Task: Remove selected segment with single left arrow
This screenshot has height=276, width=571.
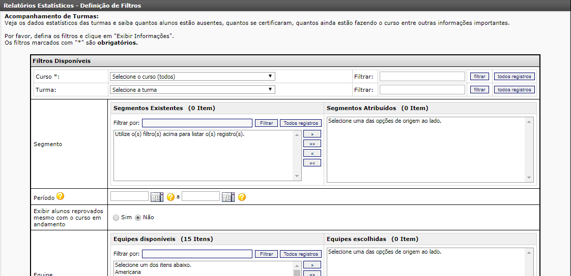Action: point(312,153)
